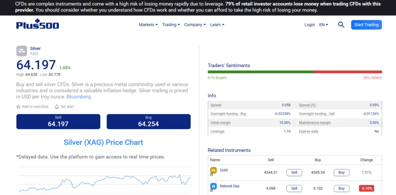Click the star Add to watchlist icon

point(19,107)
